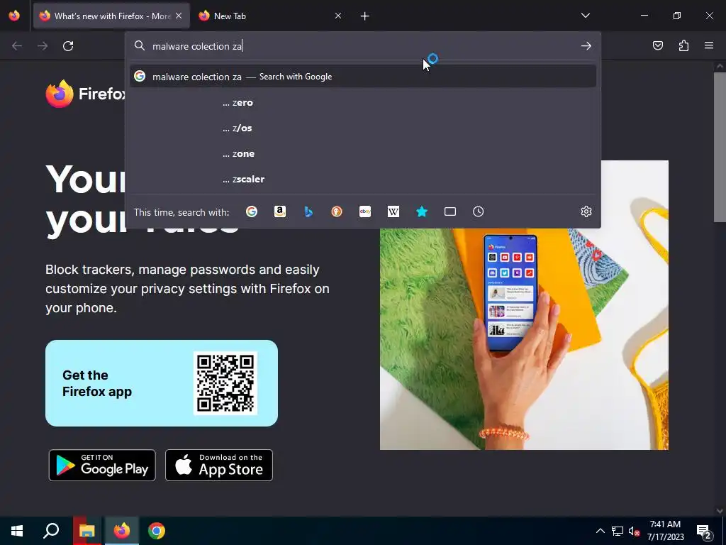The height and width of the screenshot is (545, 726).
Task: Choose the 'zero' suggestion
Action: (x=363, y=102)
